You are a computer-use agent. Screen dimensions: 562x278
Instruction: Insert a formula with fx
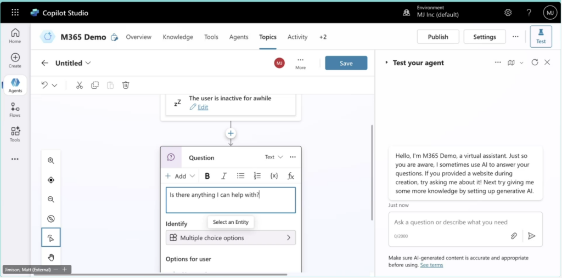pyautogui.click(x=291, y=176)
